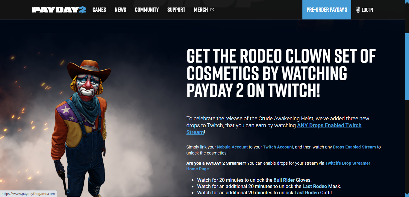Click the LOG IN button

367,10
